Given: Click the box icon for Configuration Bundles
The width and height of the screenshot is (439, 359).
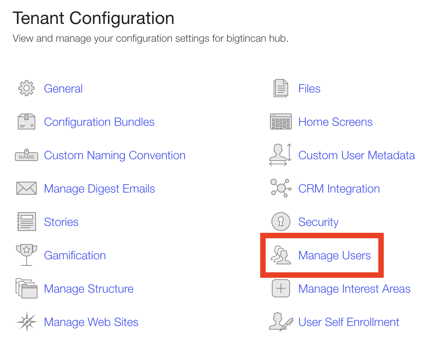Looking at the screenshot, I should (27, 122).
